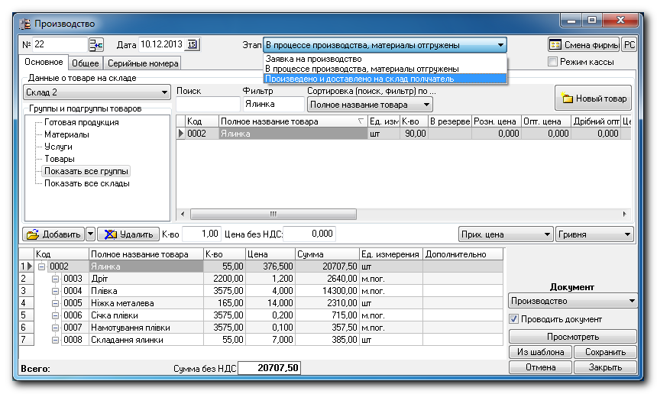Open the date calendar picker icon

[193, 44]
